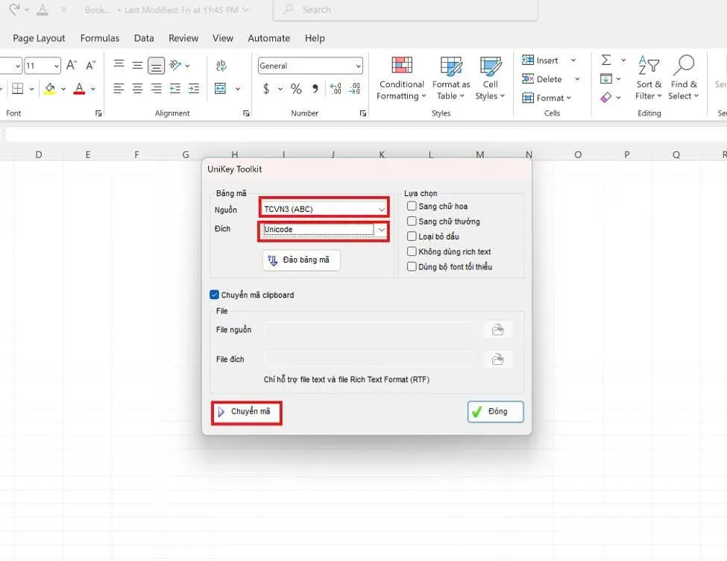
Task: Check the Loại bỏ dấu option
Action: [x=412, y=236]
